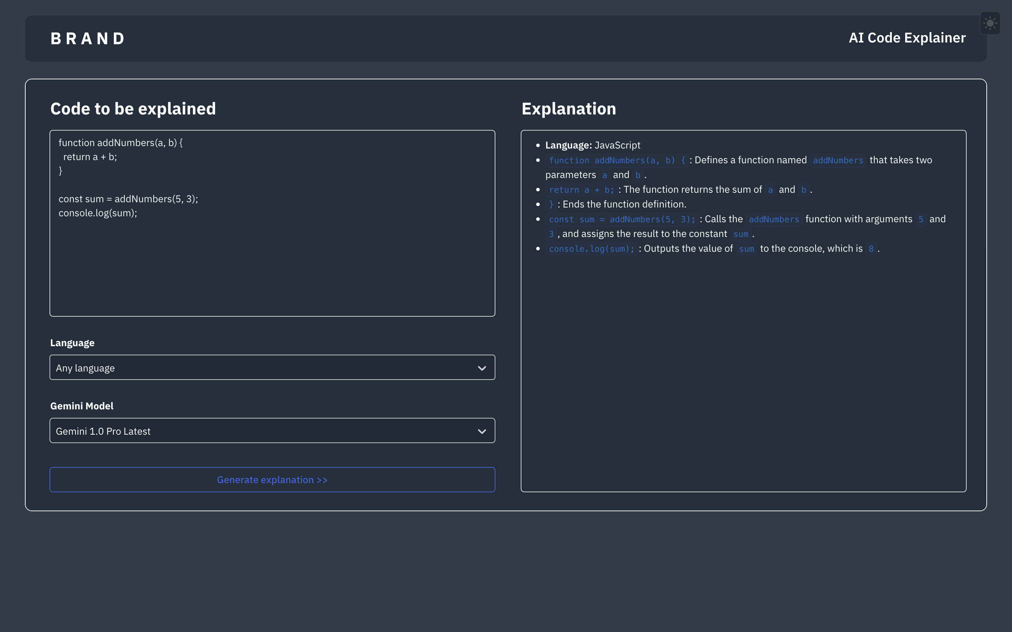Toggle the light/dark theme sun icon
The height and width of the screenshot is (632, 1012).
[x=990, y=24]
